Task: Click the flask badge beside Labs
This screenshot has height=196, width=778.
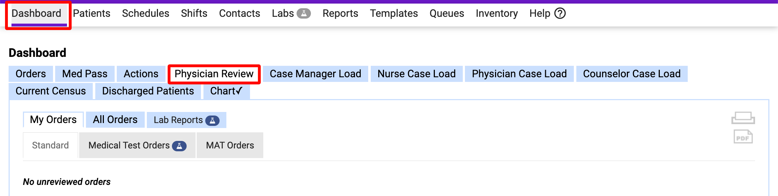Action: [x=304, y=14]
